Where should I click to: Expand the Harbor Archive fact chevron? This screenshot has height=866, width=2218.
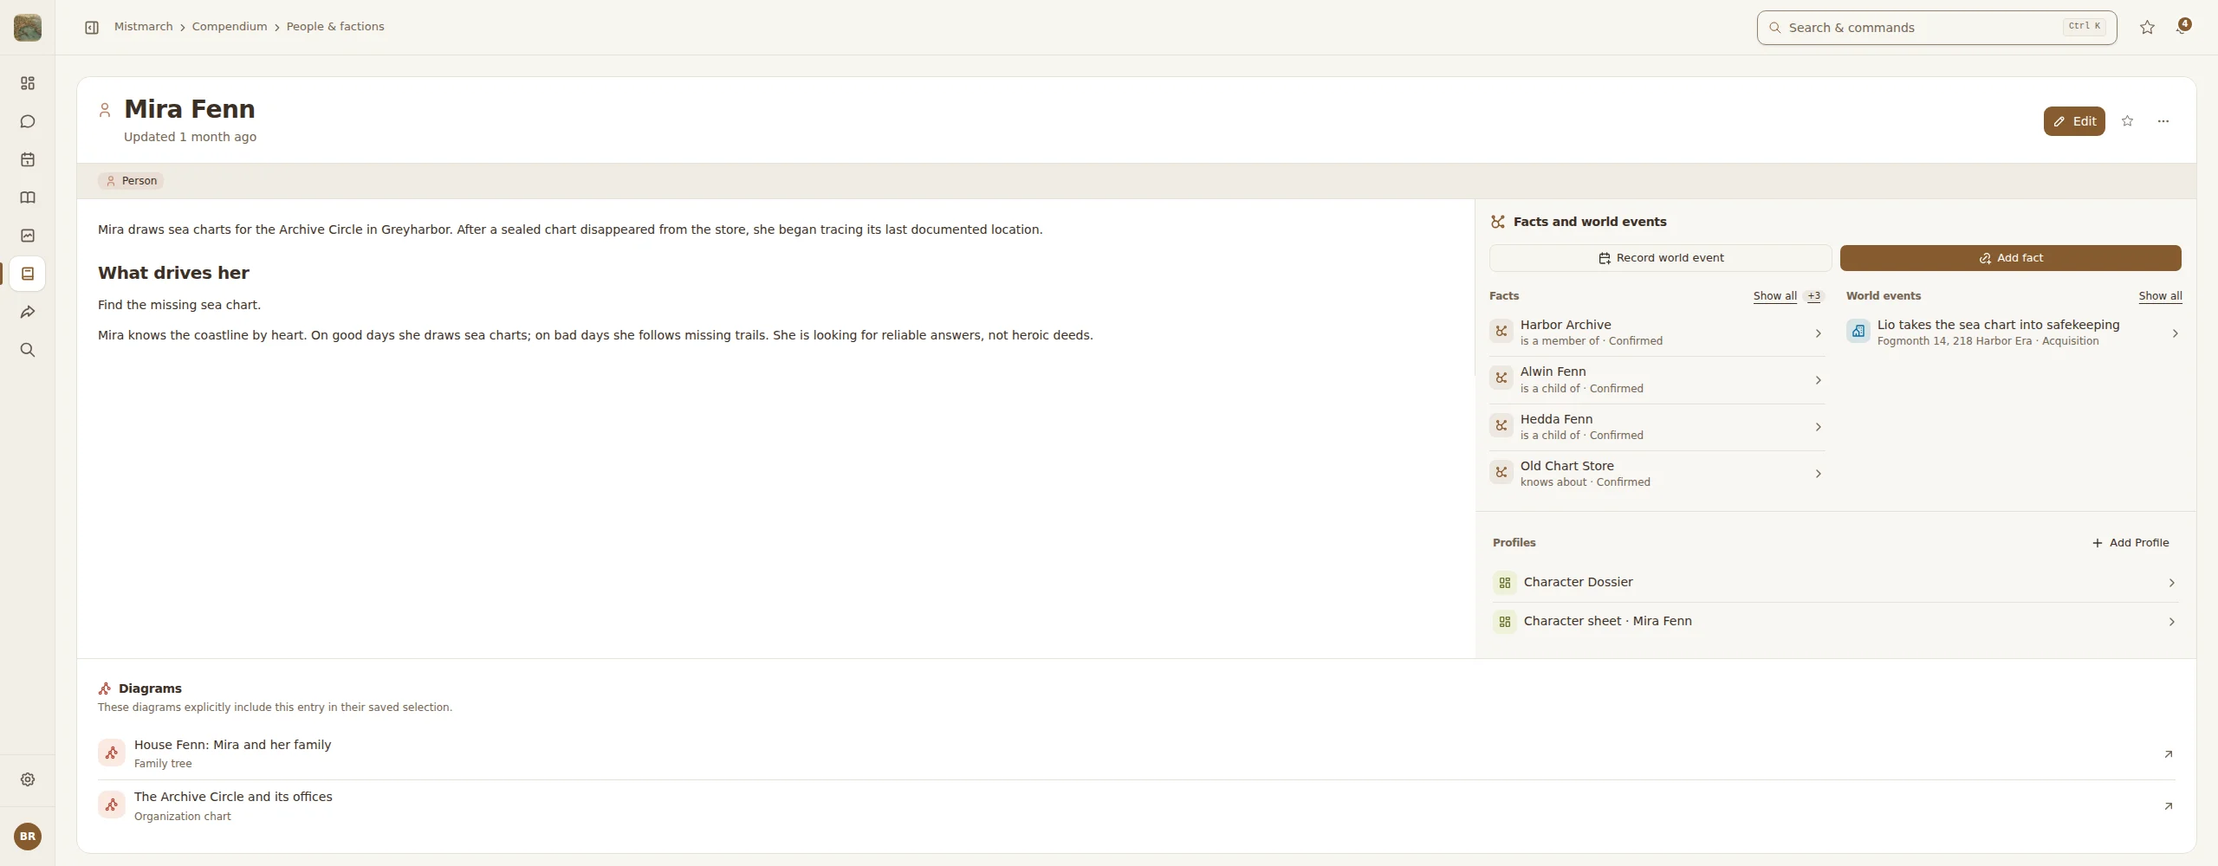pyautogui.click(x=1818, y=333)
